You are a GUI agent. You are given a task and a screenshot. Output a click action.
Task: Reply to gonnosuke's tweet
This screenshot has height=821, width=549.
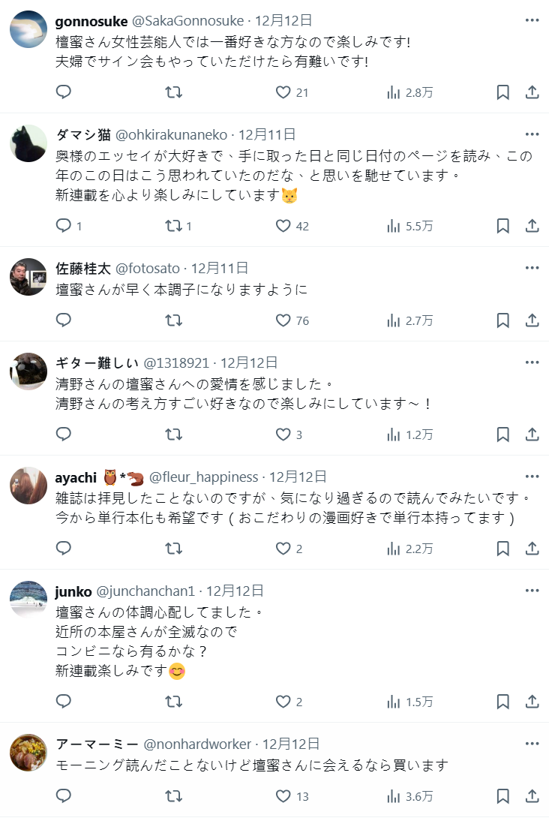click(x=64, y=92)
